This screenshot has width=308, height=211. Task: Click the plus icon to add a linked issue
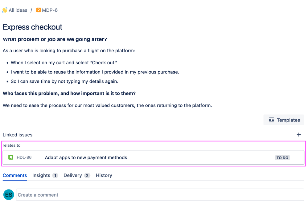point(298,134)
